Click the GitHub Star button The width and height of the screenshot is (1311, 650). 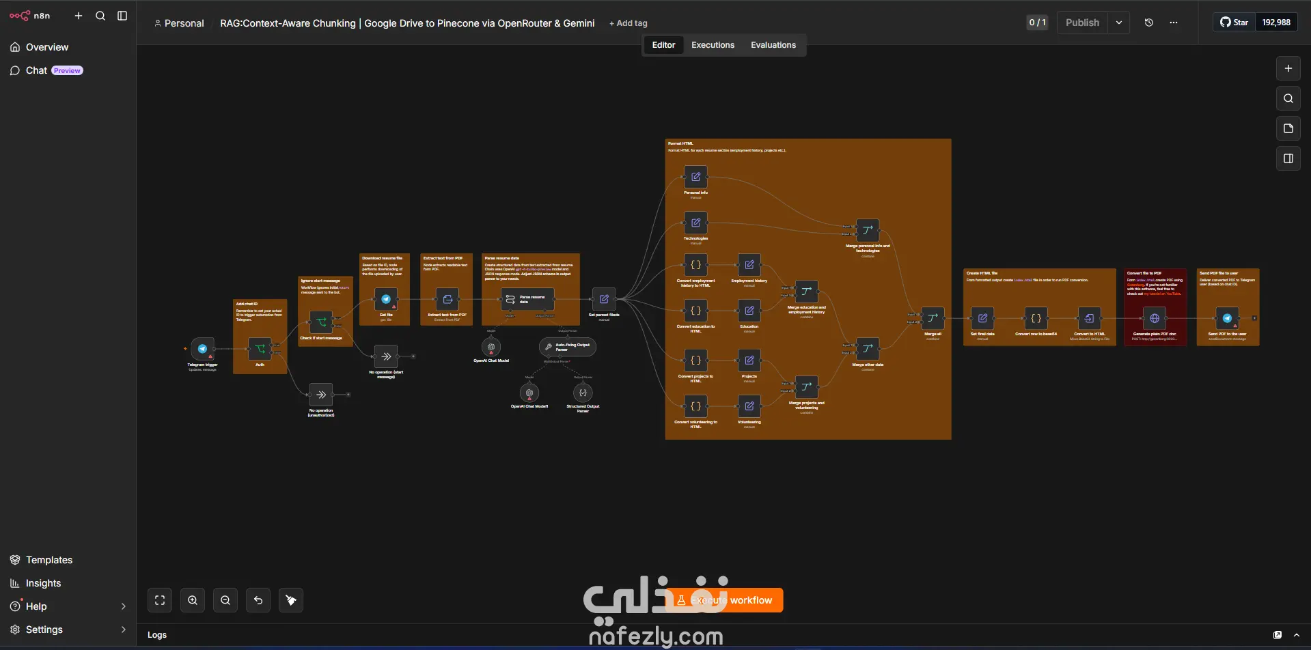pos(1234,23)
